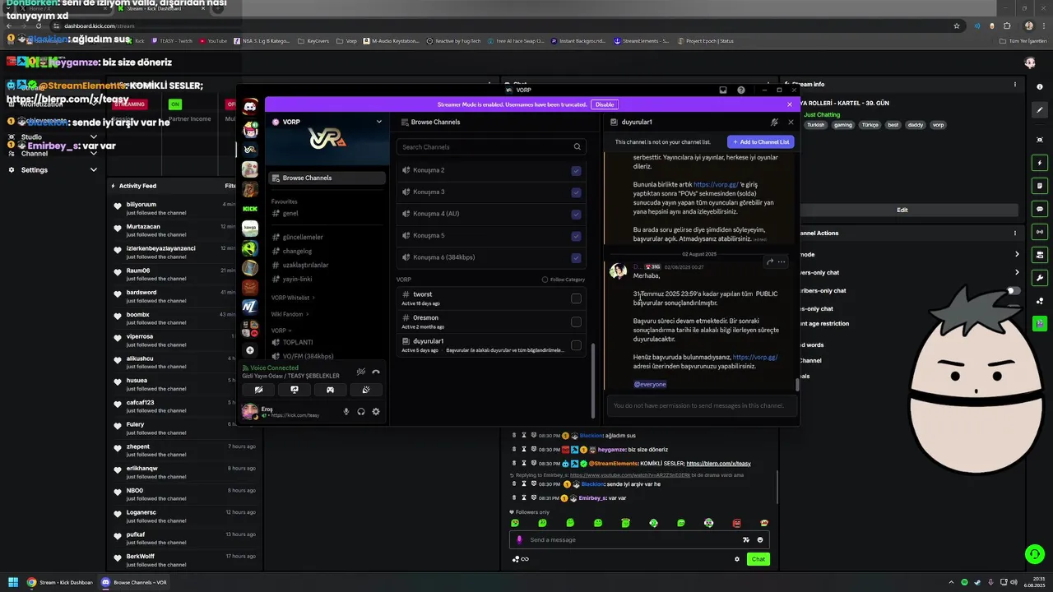Click the wrench icon in Kick right sidebar

click(1041, 278)
